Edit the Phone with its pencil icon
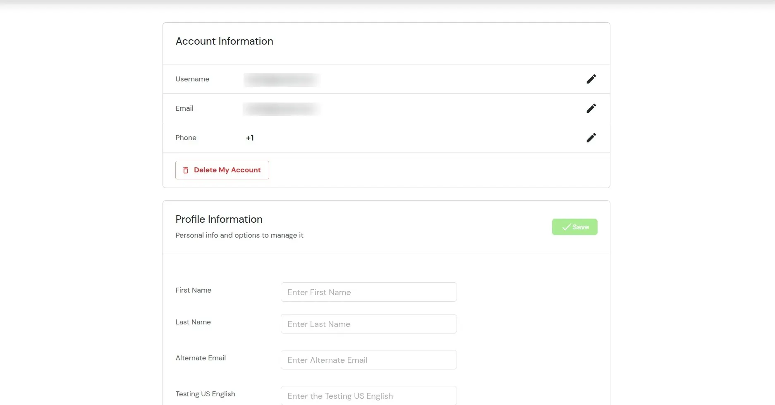The image size is (775, 405). click(591, 138)
